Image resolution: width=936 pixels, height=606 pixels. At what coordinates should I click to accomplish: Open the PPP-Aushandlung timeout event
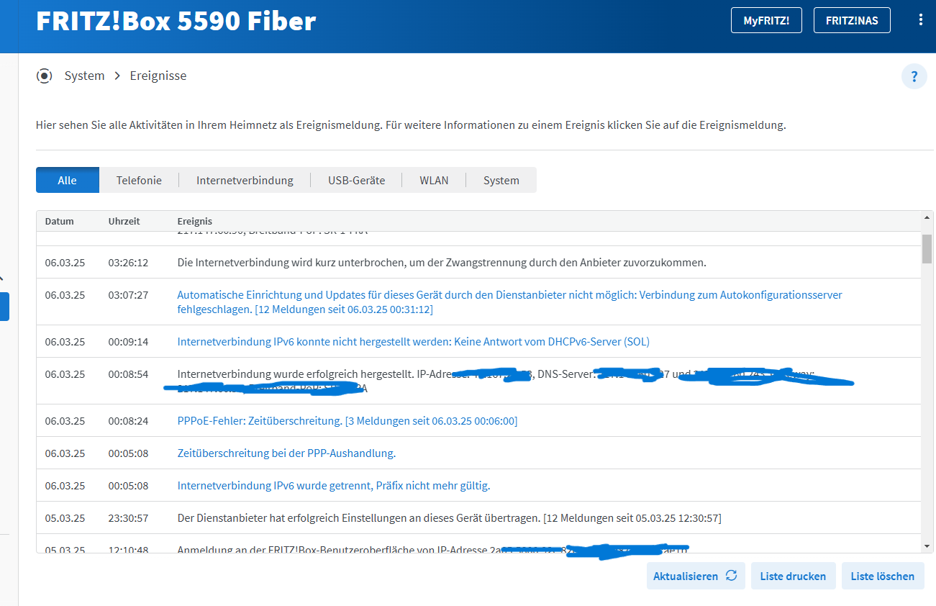pyautogui.click(x=286, y=453)
